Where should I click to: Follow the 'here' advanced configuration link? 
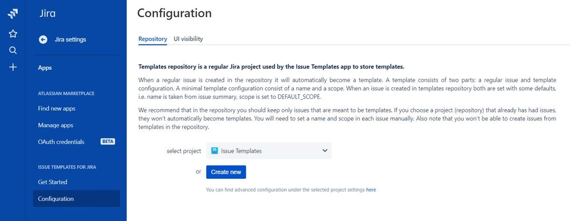[371, 190]
